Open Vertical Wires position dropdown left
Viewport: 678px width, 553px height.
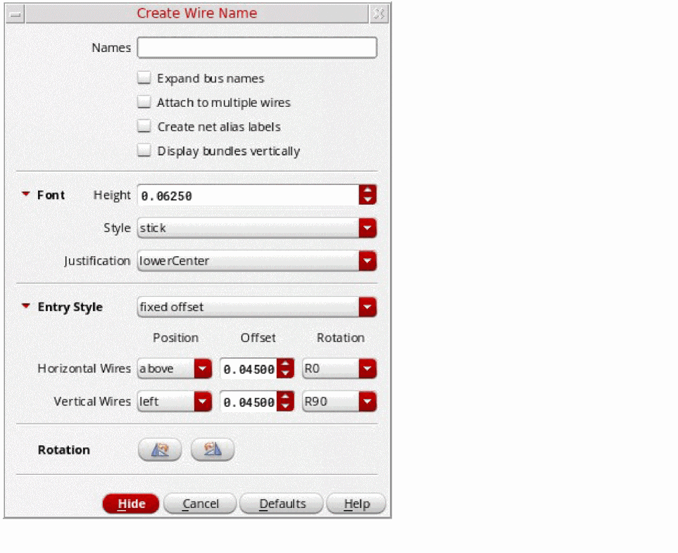(x=175, y=401)
